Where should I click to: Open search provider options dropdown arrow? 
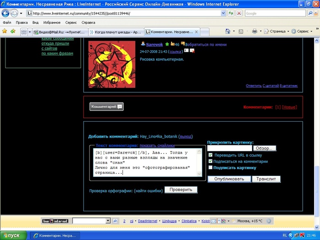pyautogui.click(x=316, y=13)
